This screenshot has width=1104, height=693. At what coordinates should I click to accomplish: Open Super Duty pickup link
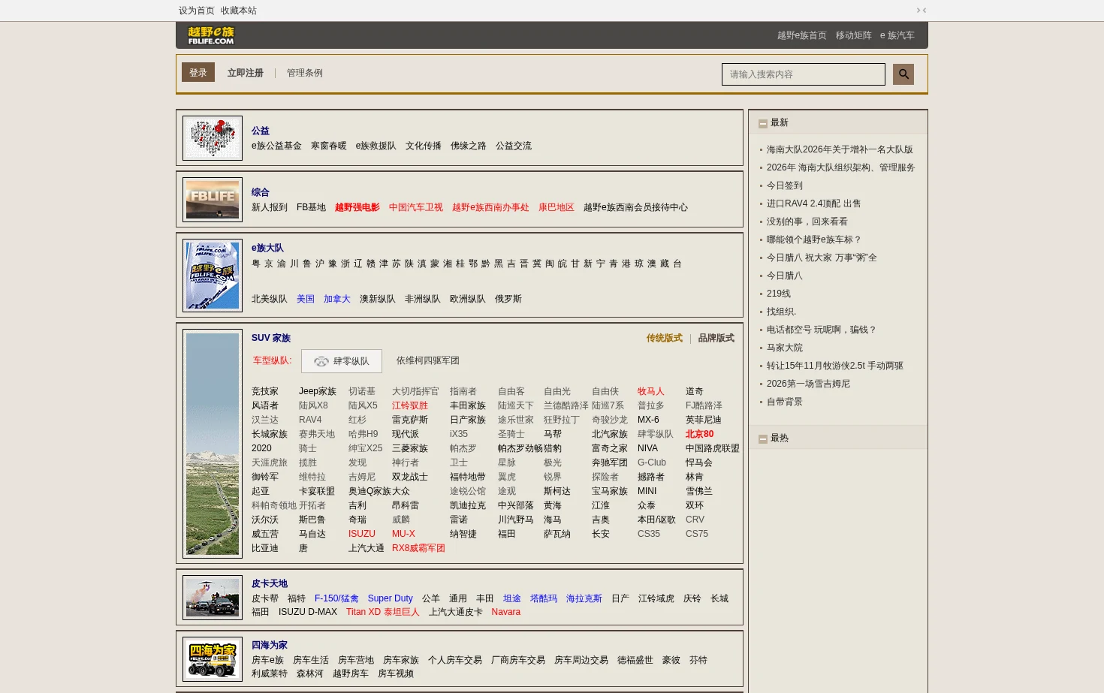391,598
